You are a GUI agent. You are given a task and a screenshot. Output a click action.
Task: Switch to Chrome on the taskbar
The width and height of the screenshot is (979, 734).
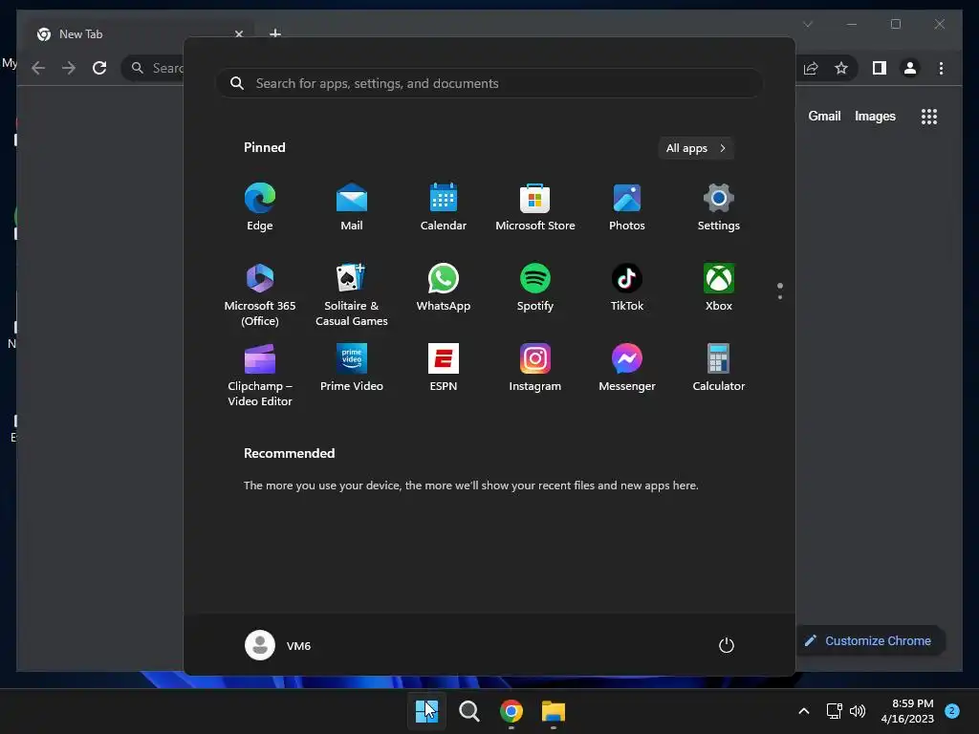coord(511,711)
